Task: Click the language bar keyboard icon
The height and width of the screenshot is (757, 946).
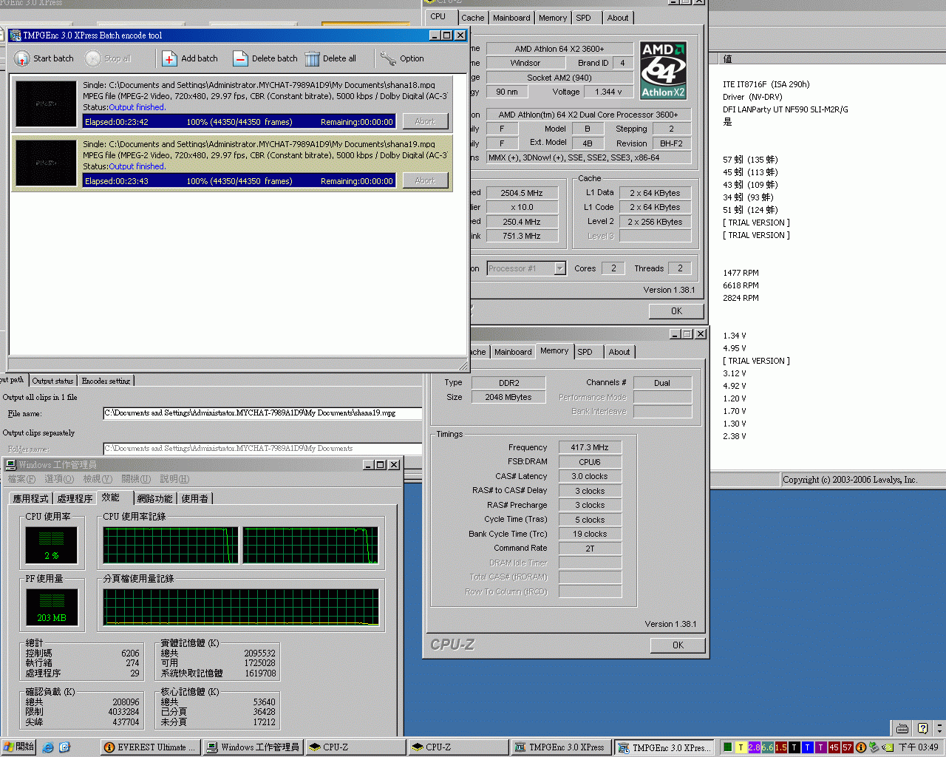Action: pyautogui.click(x=902, y=728)
